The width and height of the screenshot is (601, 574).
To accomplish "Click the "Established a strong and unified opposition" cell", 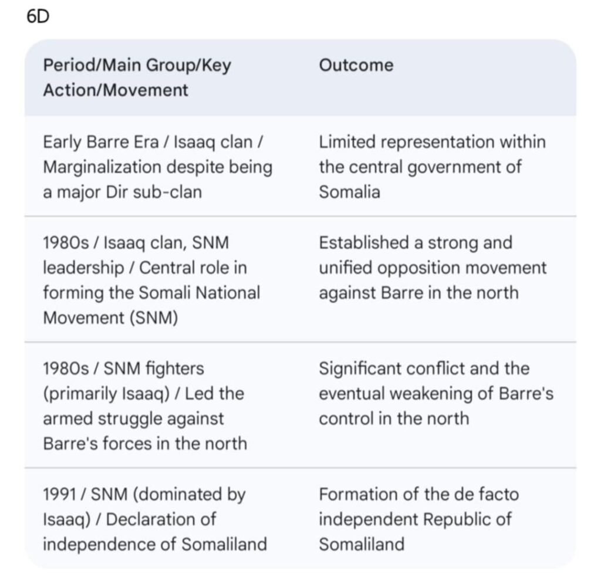I will (433, 268).
